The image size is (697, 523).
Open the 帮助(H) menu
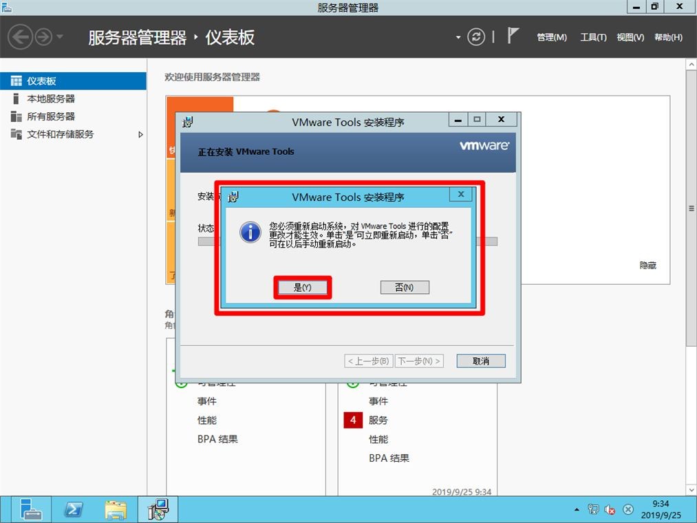click(668, 37)
